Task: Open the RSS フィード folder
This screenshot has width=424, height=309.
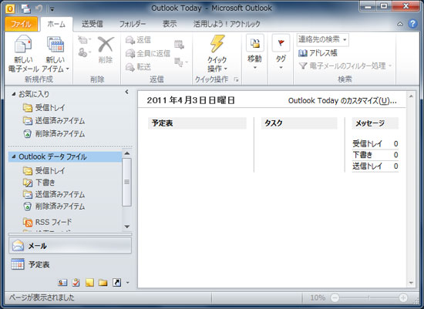Action: [48, 222]
